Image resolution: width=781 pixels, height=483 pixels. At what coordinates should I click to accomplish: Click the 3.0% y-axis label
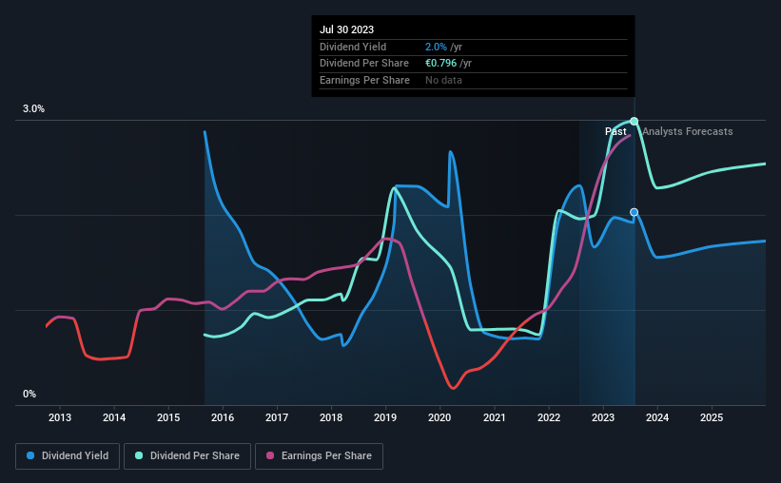click(x=33, y=109)
